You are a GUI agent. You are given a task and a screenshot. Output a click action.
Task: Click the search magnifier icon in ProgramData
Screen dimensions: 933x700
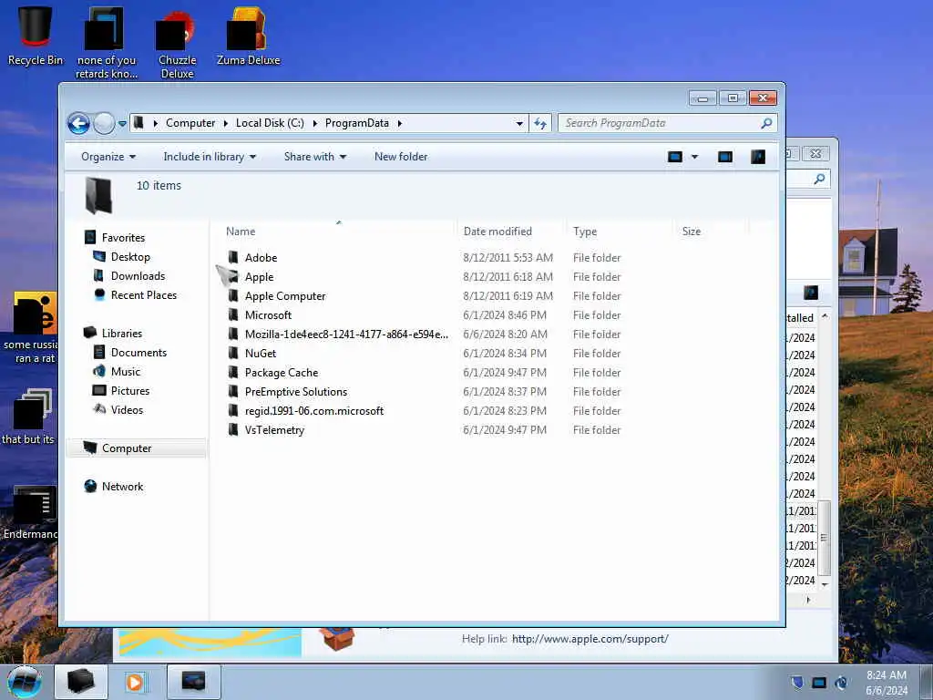click(766, 123)
